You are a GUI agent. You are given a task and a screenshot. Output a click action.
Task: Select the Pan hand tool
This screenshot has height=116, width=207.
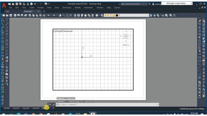pyautogui.click(x=60, y=15)
